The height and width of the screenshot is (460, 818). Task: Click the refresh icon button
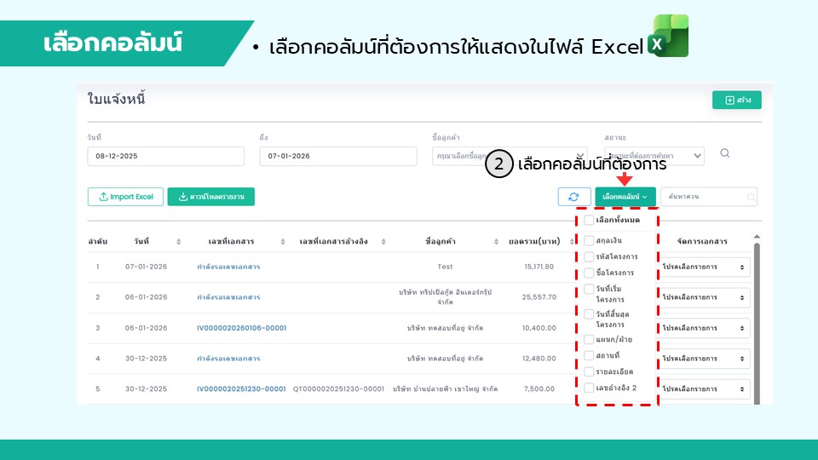pyautogui.click(x=573, y=197)
